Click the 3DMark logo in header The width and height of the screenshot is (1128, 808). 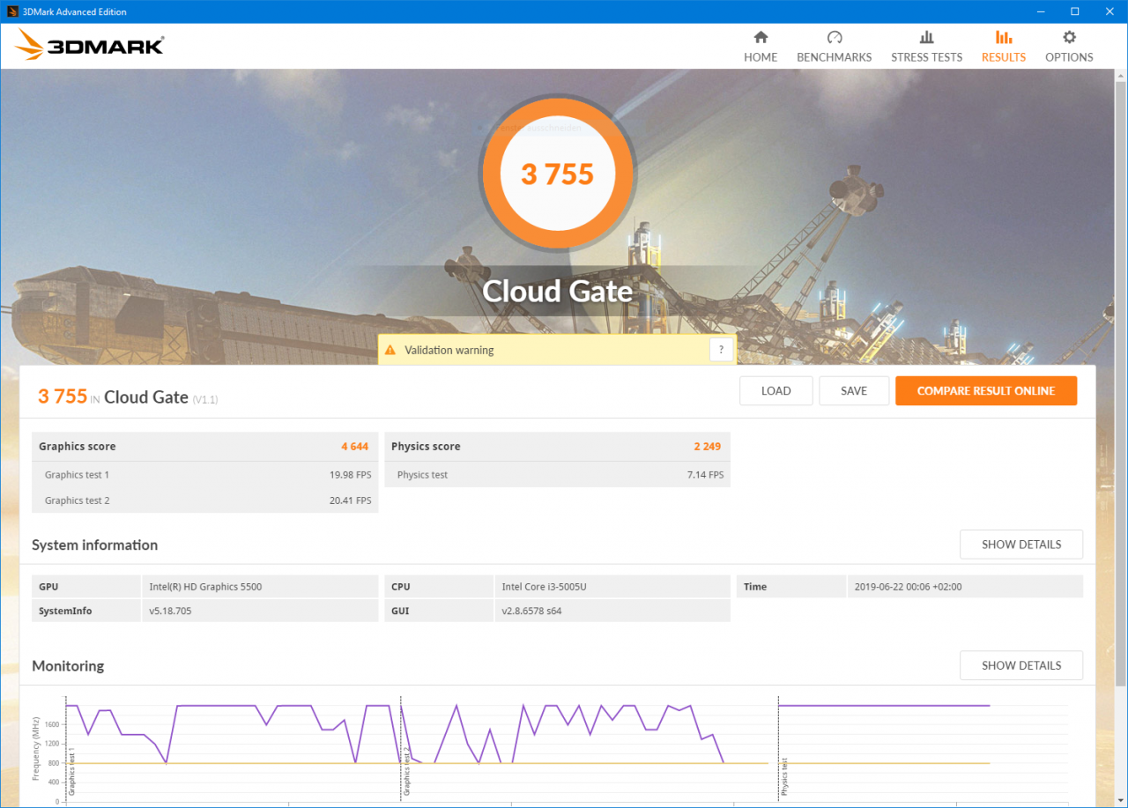point(90,44)
